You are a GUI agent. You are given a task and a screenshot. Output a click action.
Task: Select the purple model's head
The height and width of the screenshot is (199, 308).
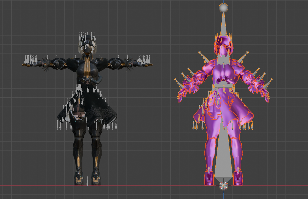pyautogui.click(x=223, y=46)
